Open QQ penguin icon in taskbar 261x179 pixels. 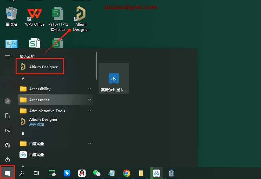(82, 173)
